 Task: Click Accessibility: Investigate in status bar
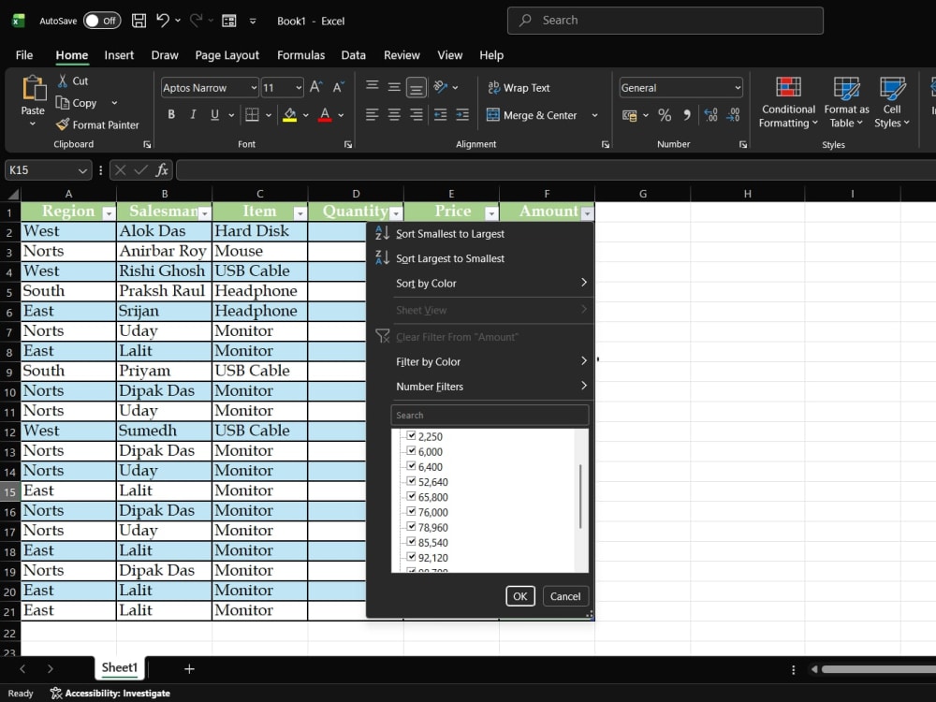coord(110,693)
